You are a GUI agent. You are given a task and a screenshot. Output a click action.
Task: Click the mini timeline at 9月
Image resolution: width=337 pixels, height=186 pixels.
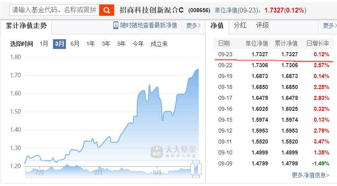157,173
